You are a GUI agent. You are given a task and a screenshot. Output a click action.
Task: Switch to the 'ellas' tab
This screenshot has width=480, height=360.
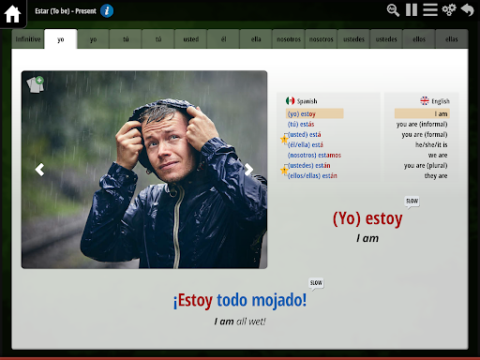(x=452, y=39)
